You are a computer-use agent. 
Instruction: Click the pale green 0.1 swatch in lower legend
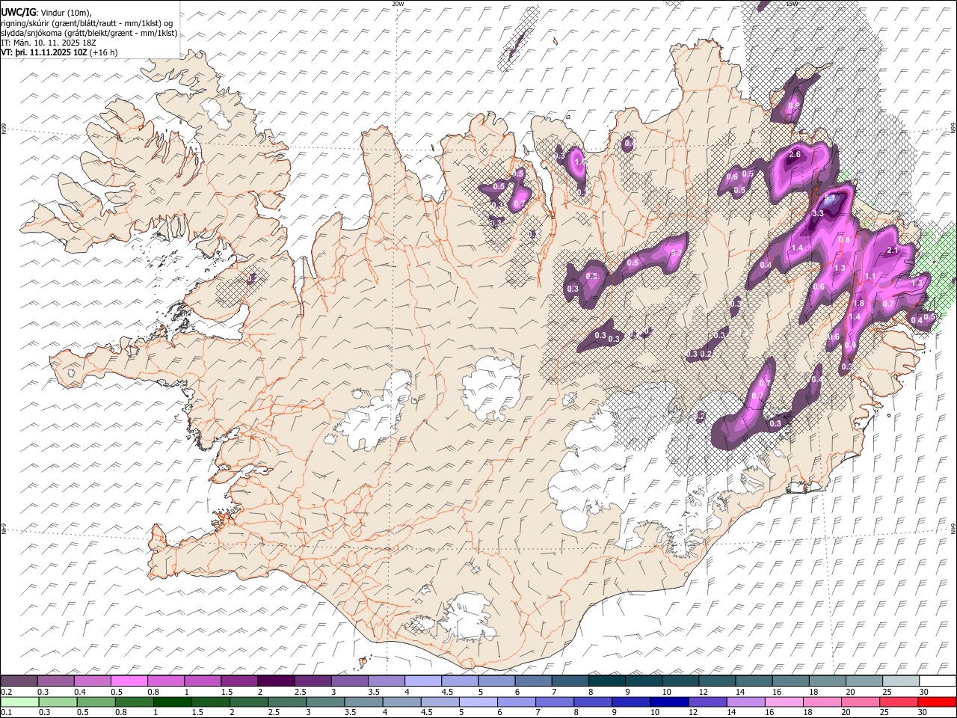[20, 702]
